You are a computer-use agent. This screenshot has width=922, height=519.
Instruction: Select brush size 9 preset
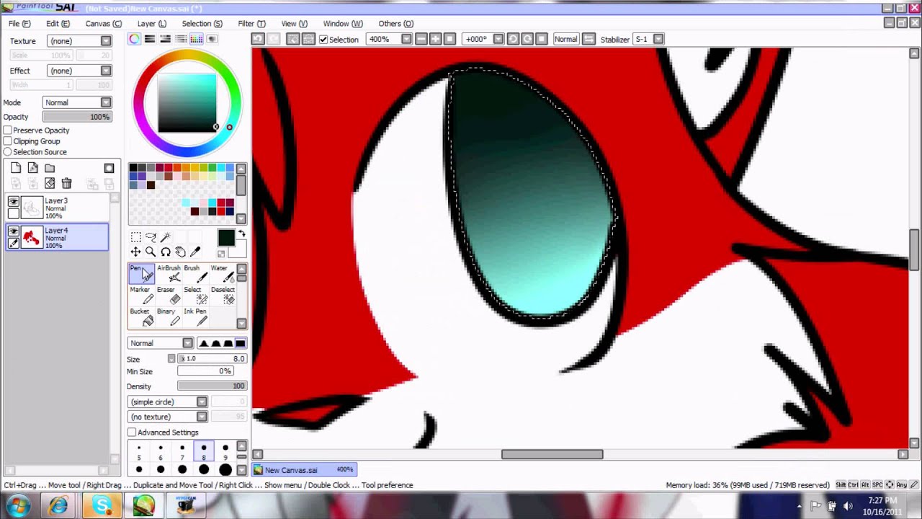click(225, 452)
